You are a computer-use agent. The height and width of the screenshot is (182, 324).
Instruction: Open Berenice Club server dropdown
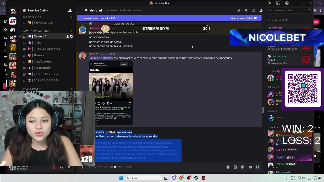click(38, 10)
